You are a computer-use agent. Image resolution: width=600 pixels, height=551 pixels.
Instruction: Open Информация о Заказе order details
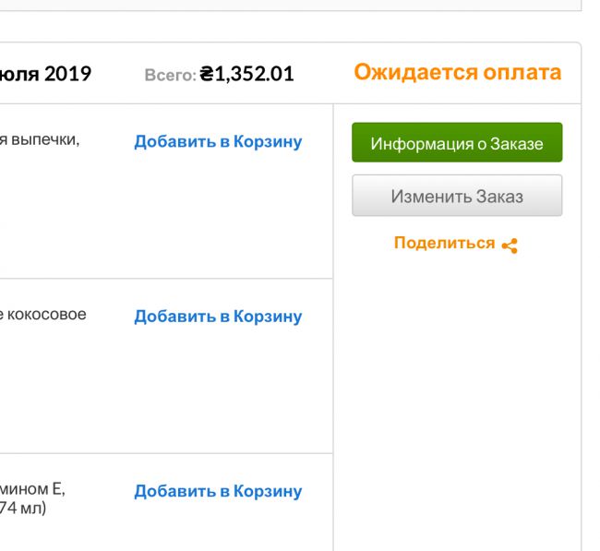click(x=457, y=143)
